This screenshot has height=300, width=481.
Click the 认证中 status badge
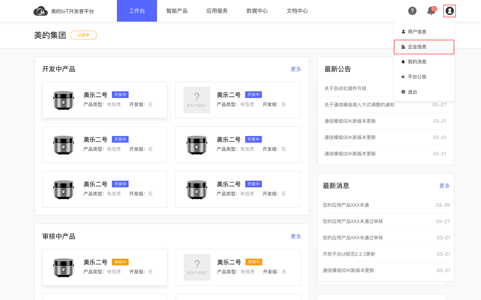tap(84, 35)
